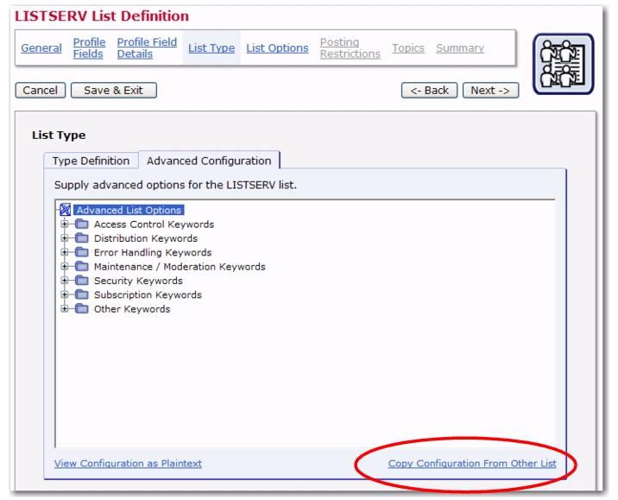Expand the Access Control Keywords node

click(65, 224)
